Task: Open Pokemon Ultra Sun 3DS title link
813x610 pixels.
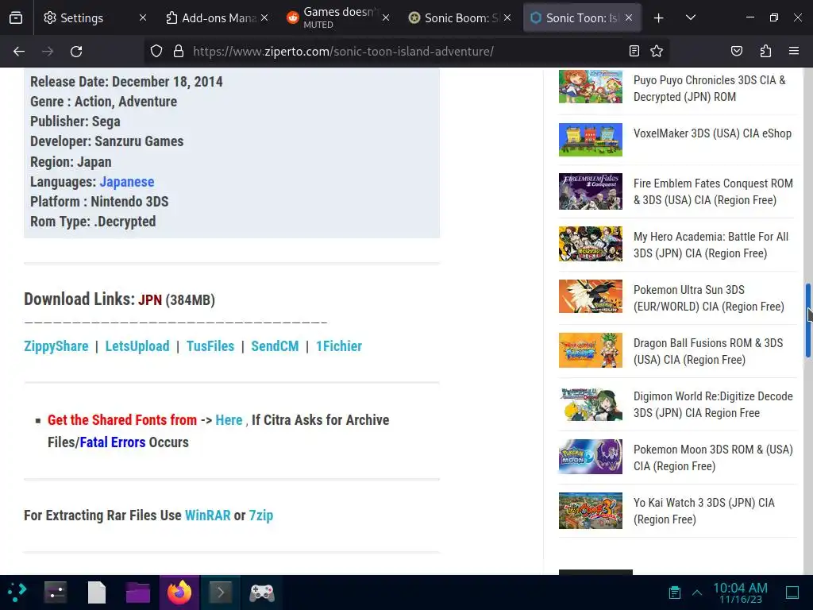Action: (709, 299)
